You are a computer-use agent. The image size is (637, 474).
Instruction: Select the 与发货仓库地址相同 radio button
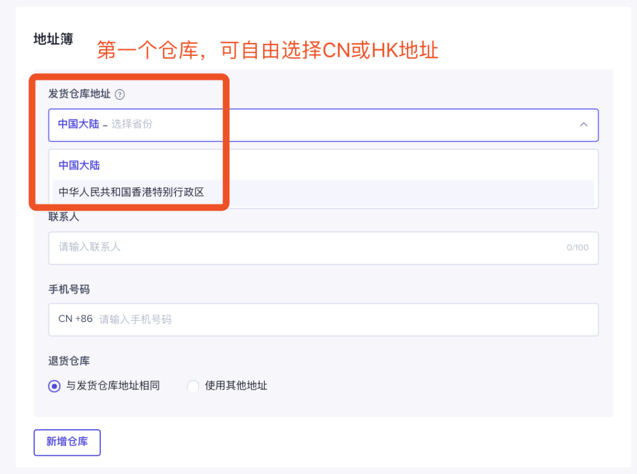click(x=54, y=386)
